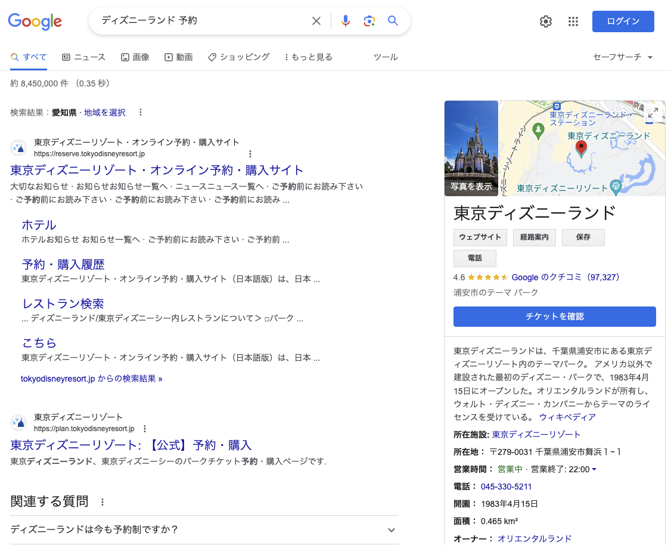Click the Google logo
671x545 pixels.
35,21
